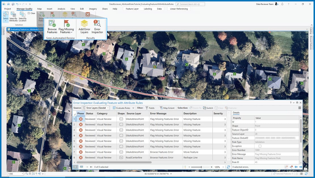Open the Imagery ribbon tab
Viewport: 315px width, 178px height.
point(93,9)
